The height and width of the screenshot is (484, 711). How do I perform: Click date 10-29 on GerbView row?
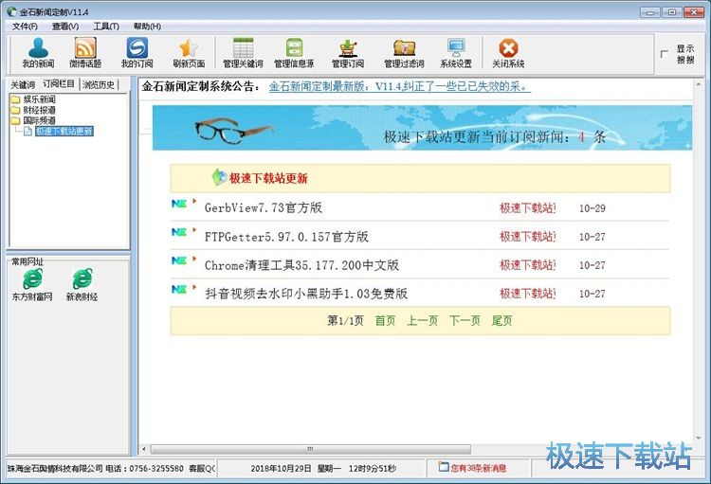pyautogui.click(x=592, y=208)
